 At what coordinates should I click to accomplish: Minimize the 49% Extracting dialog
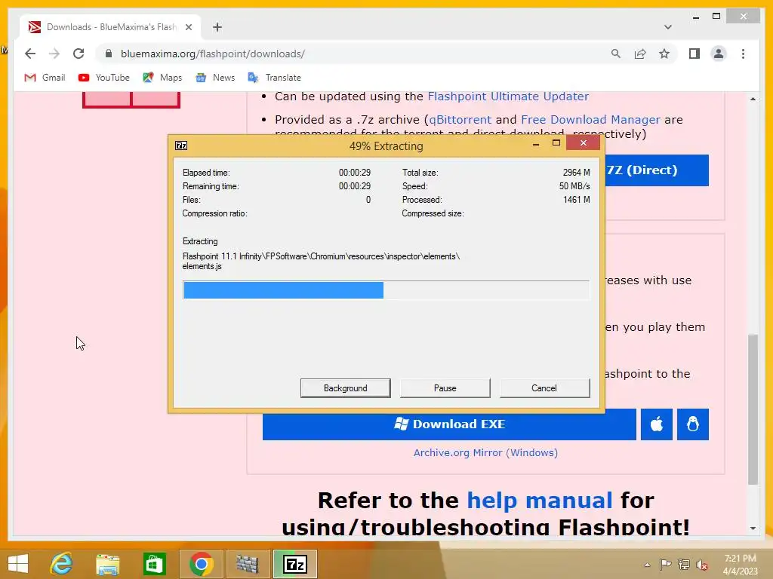[536, 144]
